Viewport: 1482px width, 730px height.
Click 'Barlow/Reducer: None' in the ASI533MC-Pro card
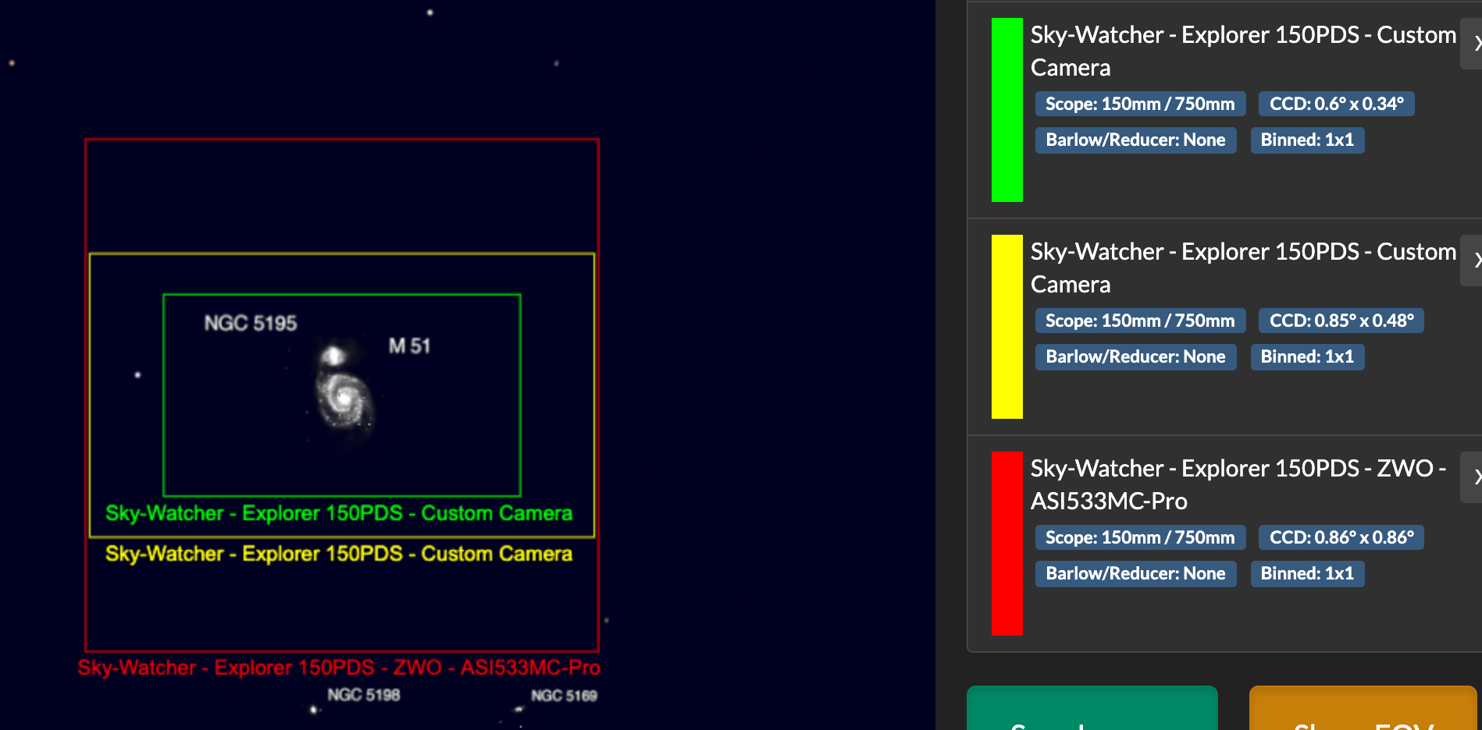click(x=1135, y=574)
